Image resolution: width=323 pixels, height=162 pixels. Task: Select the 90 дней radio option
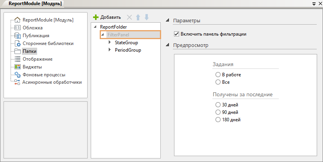click(218, 112)
